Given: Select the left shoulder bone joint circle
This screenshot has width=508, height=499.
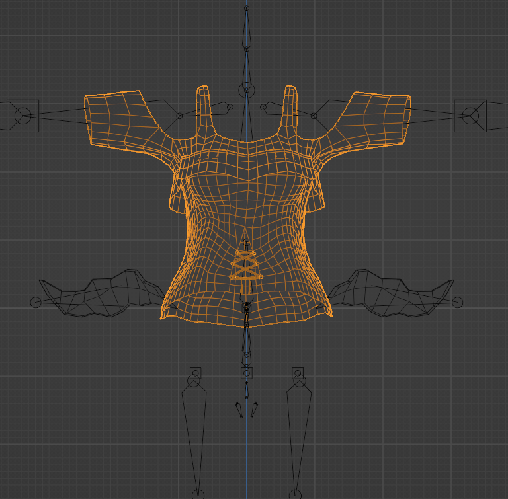Looking at the screenshot, I should 179,116.
